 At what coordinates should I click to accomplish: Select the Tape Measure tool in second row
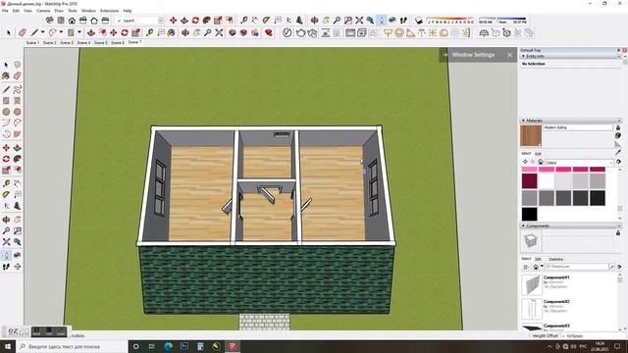pos(150,32)
